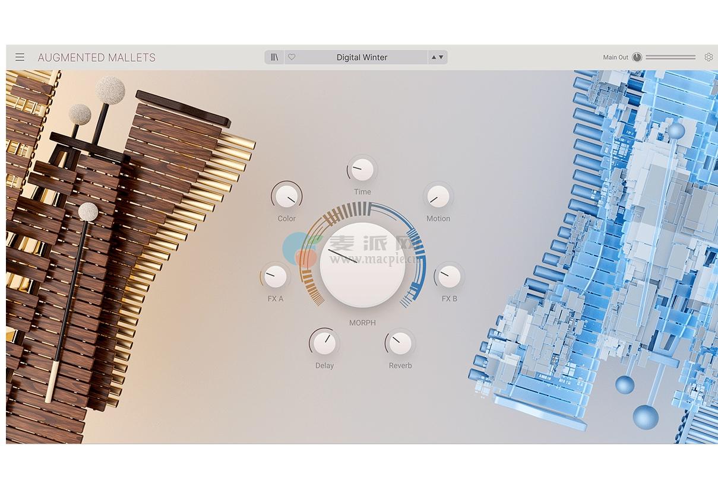Viewport: 718px width, 500px height.
Task: Favorite the preset with the heart icon
Action: 292,58
